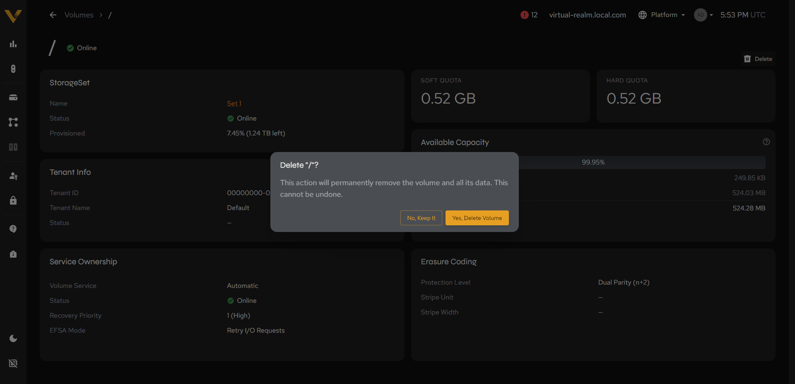This screenshot has height=384, width=795.
Task: Click the Hard Quota 0.52 GB value
Action: click(634, 99)
